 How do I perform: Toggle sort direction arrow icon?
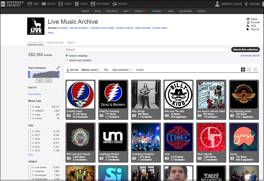(x=68, y=70)
